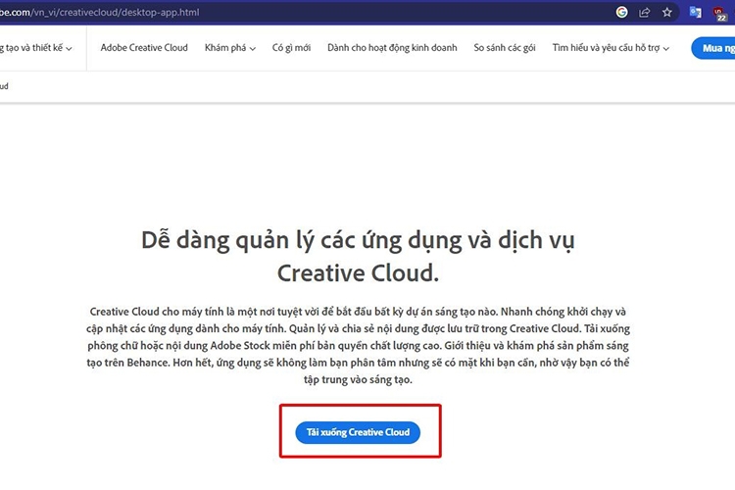Expand the Khám phá dropdown menu
This screenshot has height=490, width=735.
pyautogui.click(x=229, y=48)
